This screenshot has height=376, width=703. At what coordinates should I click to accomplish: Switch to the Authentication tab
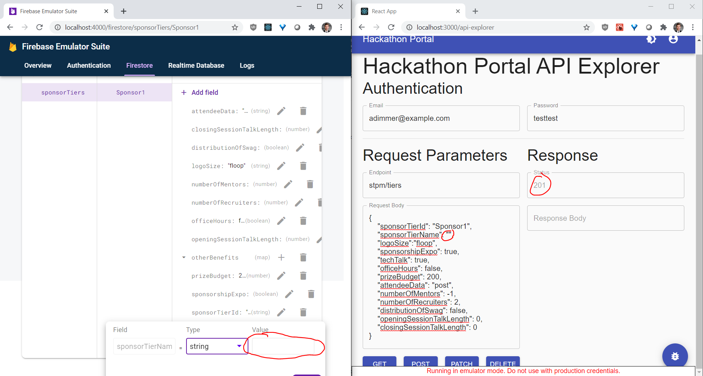pos(89,66)
